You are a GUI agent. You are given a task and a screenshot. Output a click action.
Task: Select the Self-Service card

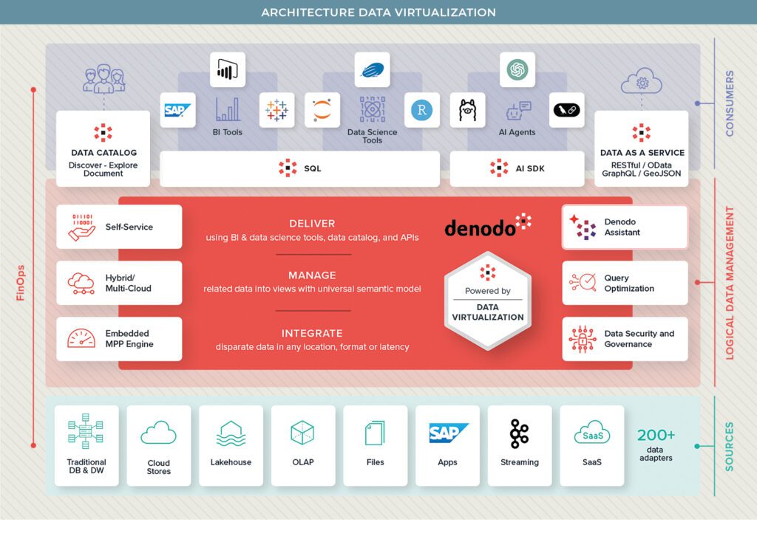point(119,227)
